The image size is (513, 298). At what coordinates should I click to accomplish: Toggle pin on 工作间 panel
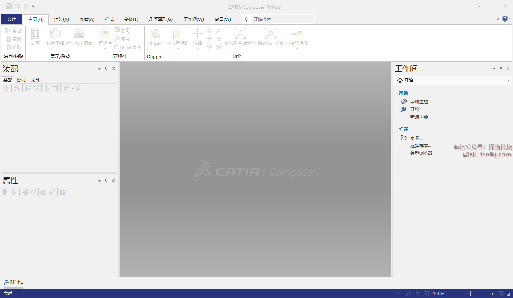(x=501, y=69)
